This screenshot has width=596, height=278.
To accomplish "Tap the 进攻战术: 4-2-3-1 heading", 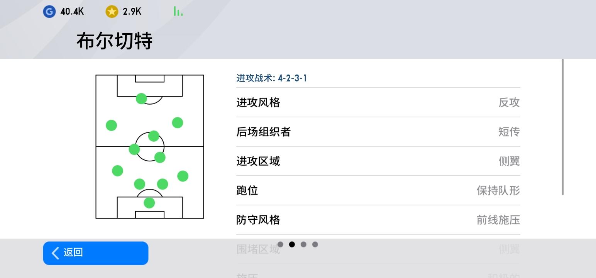I will click(272, 78).
